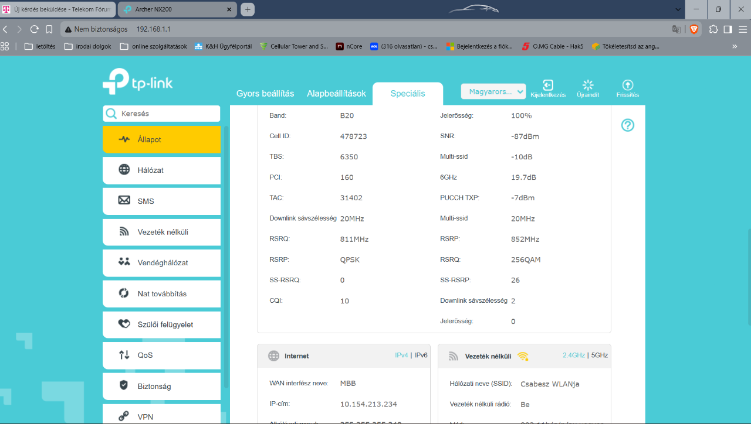
Task: Open the browser tab list chevron
Action: (x=679, y=9)
